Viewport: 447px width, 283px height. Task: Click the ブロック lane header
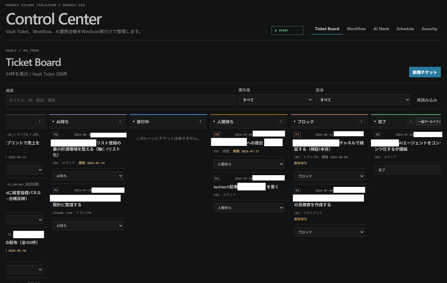(x=329, y=122)
